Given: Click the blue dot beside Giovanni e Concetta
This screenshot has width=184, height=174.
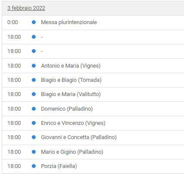Looking at the screenshot, I should (x=34, y=137).
